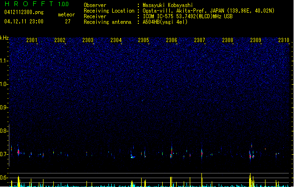Click the ICOM IC-575 receiver value
This screenshot has height=187, width=294.
[x=187, y=16]
